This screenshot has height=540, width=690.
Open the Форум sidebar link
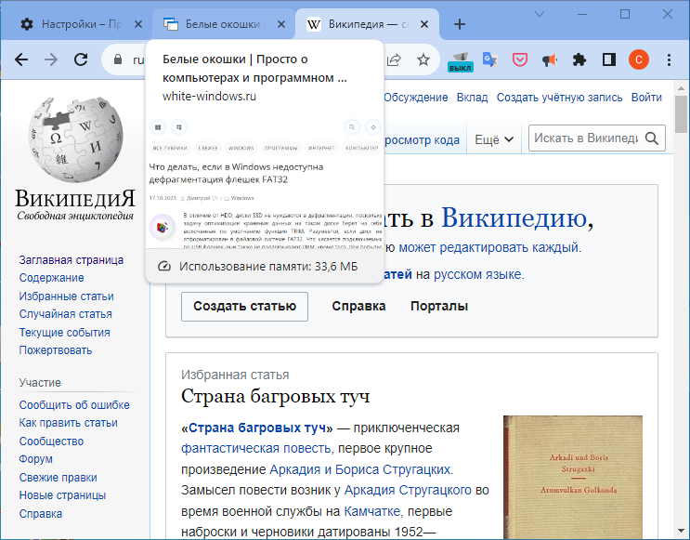click(35, 459)
